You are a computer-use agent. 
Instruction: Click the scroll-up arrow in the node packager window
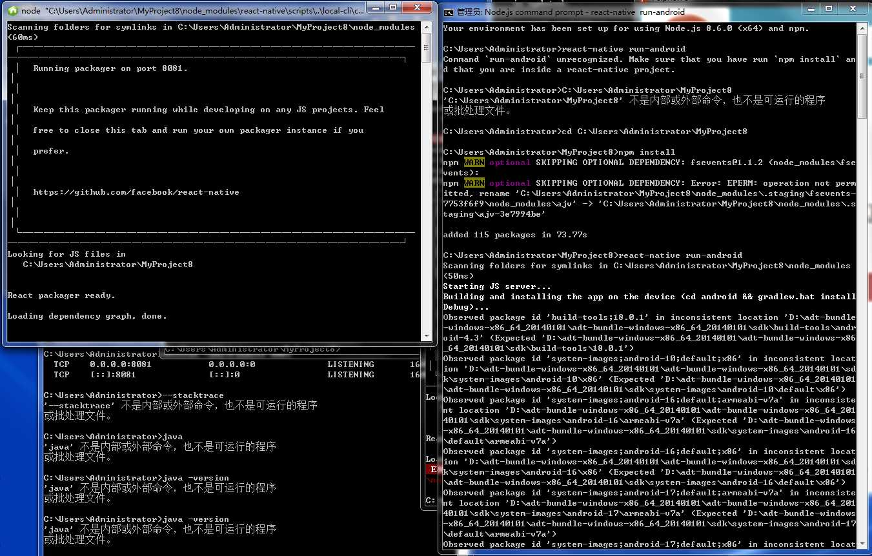(x=426, y=27)
